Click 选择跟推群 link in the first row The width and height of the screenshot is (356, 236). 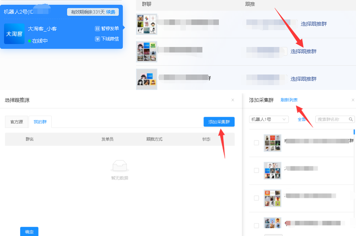[313, 24]
